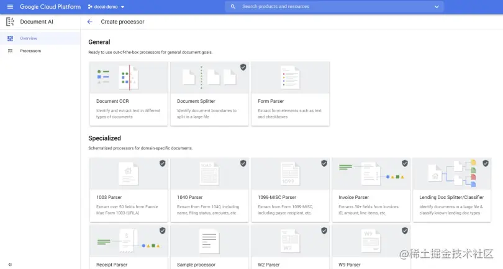This screenshot has width=503, height=269.
Task: Click the 1040 Parser form icon
Action: click(x=209, y=174)
